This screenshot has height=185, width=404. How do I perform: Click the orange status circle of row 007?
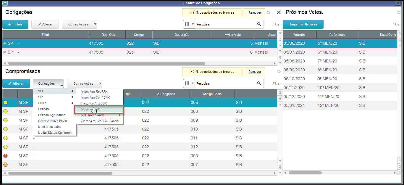point(5,165)
